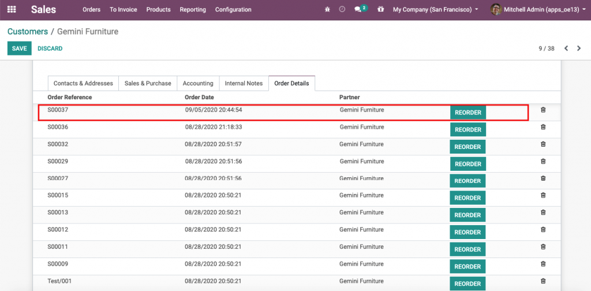Image resolution: width=591 pixels, height=291 pixels.
Task: Click the SAVE button
Action: pos(19,48)
